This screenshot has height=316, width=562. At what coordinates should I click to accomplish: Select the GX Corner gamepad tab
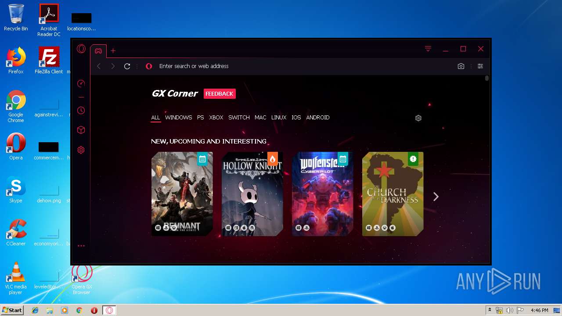click(x=98, y=51)
